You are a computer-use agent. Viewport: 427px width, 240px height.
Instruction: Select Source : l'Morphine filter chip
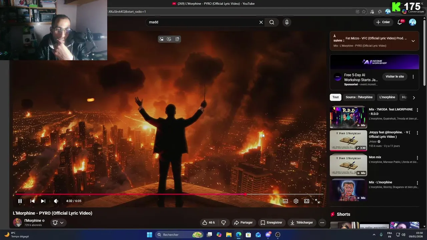pyautogui.click(x=359, y=97)
